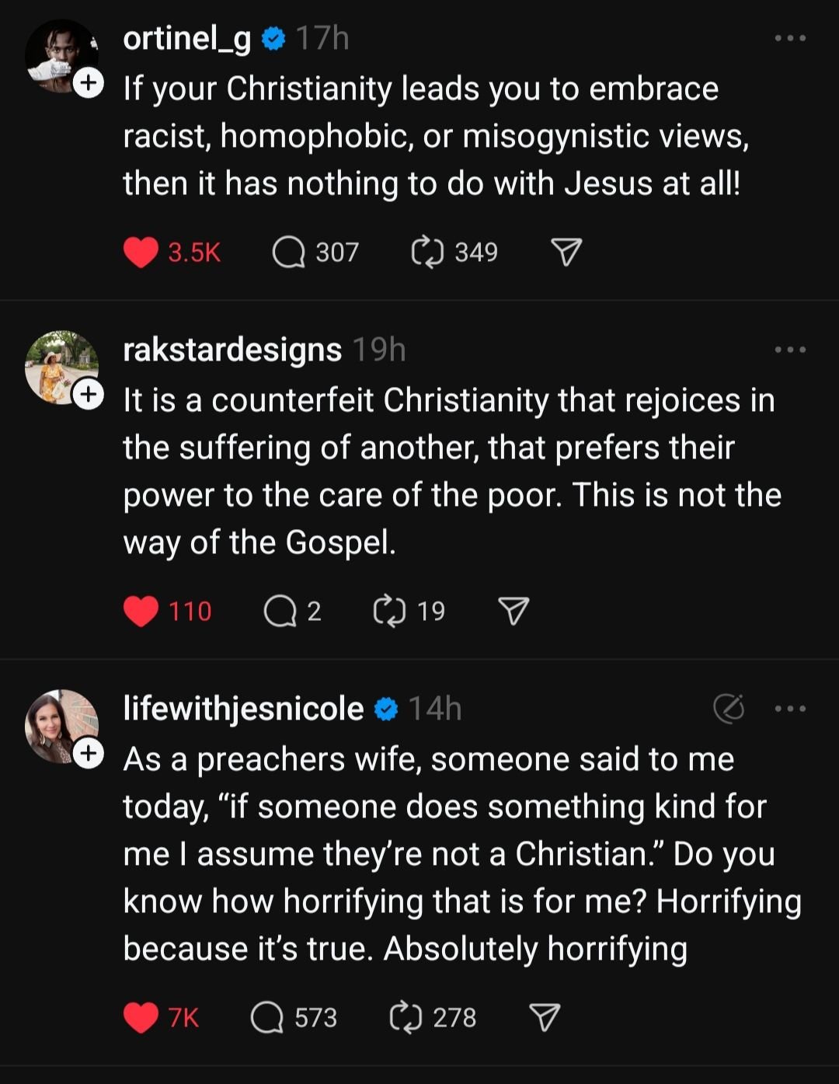Toggle like on the lifewithjesnicole post
Viewport: 839px width, 1084px height.
coord(141,1018)
